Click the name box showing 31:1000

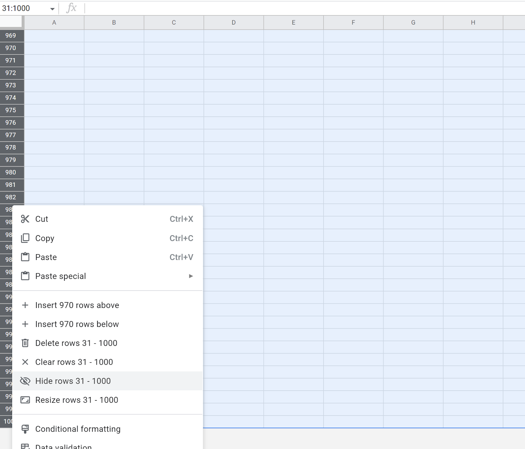tap(23, 8)
